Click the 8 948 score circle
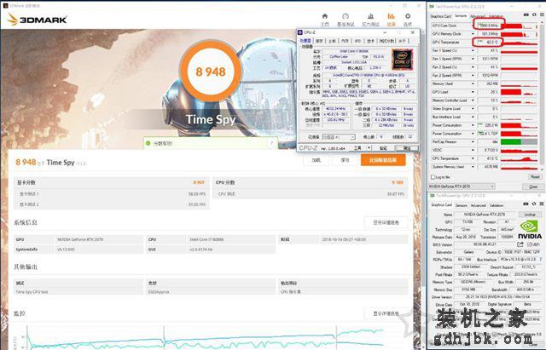This screenshot has height=350, width=546. [x=211, y=72]
